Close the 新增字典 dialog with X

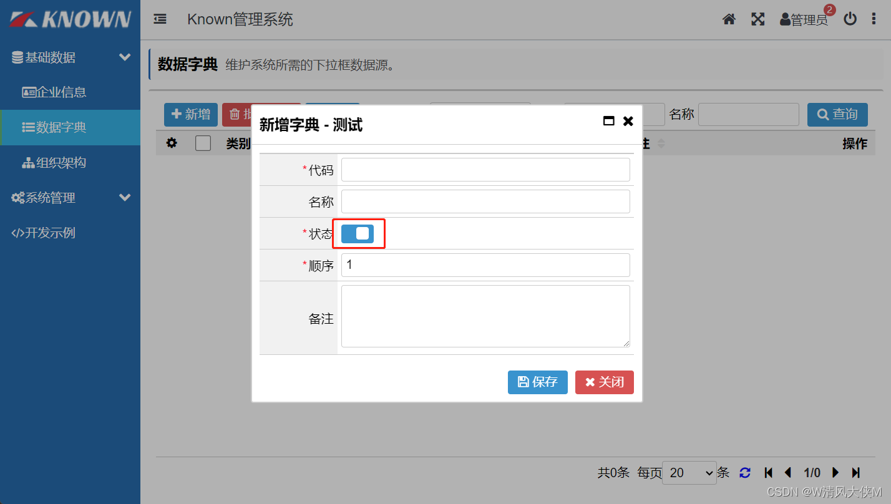tap(628, 121)
